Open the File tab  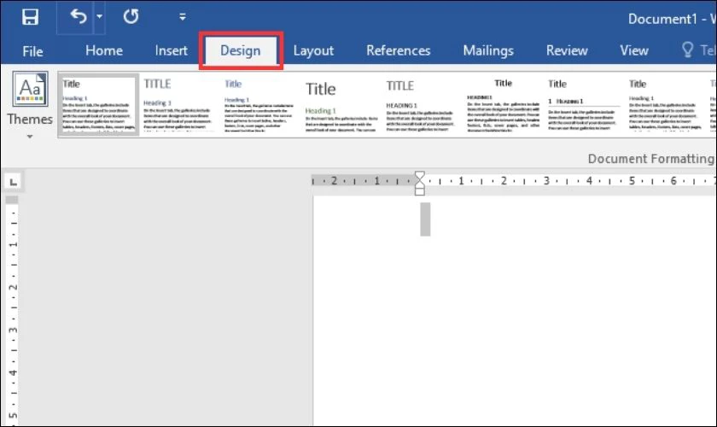pos(32,50)
